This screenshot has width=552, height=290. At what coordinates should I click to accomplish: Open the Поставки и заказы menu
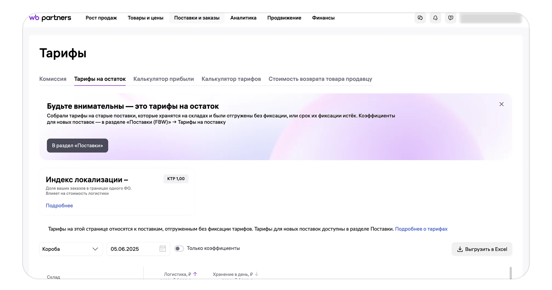point(197,18)
